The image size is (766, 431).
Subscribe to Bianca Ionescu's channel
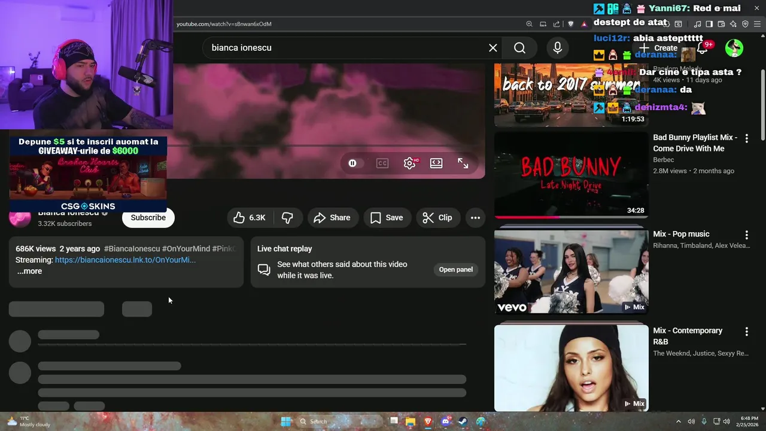pos(148,218)
